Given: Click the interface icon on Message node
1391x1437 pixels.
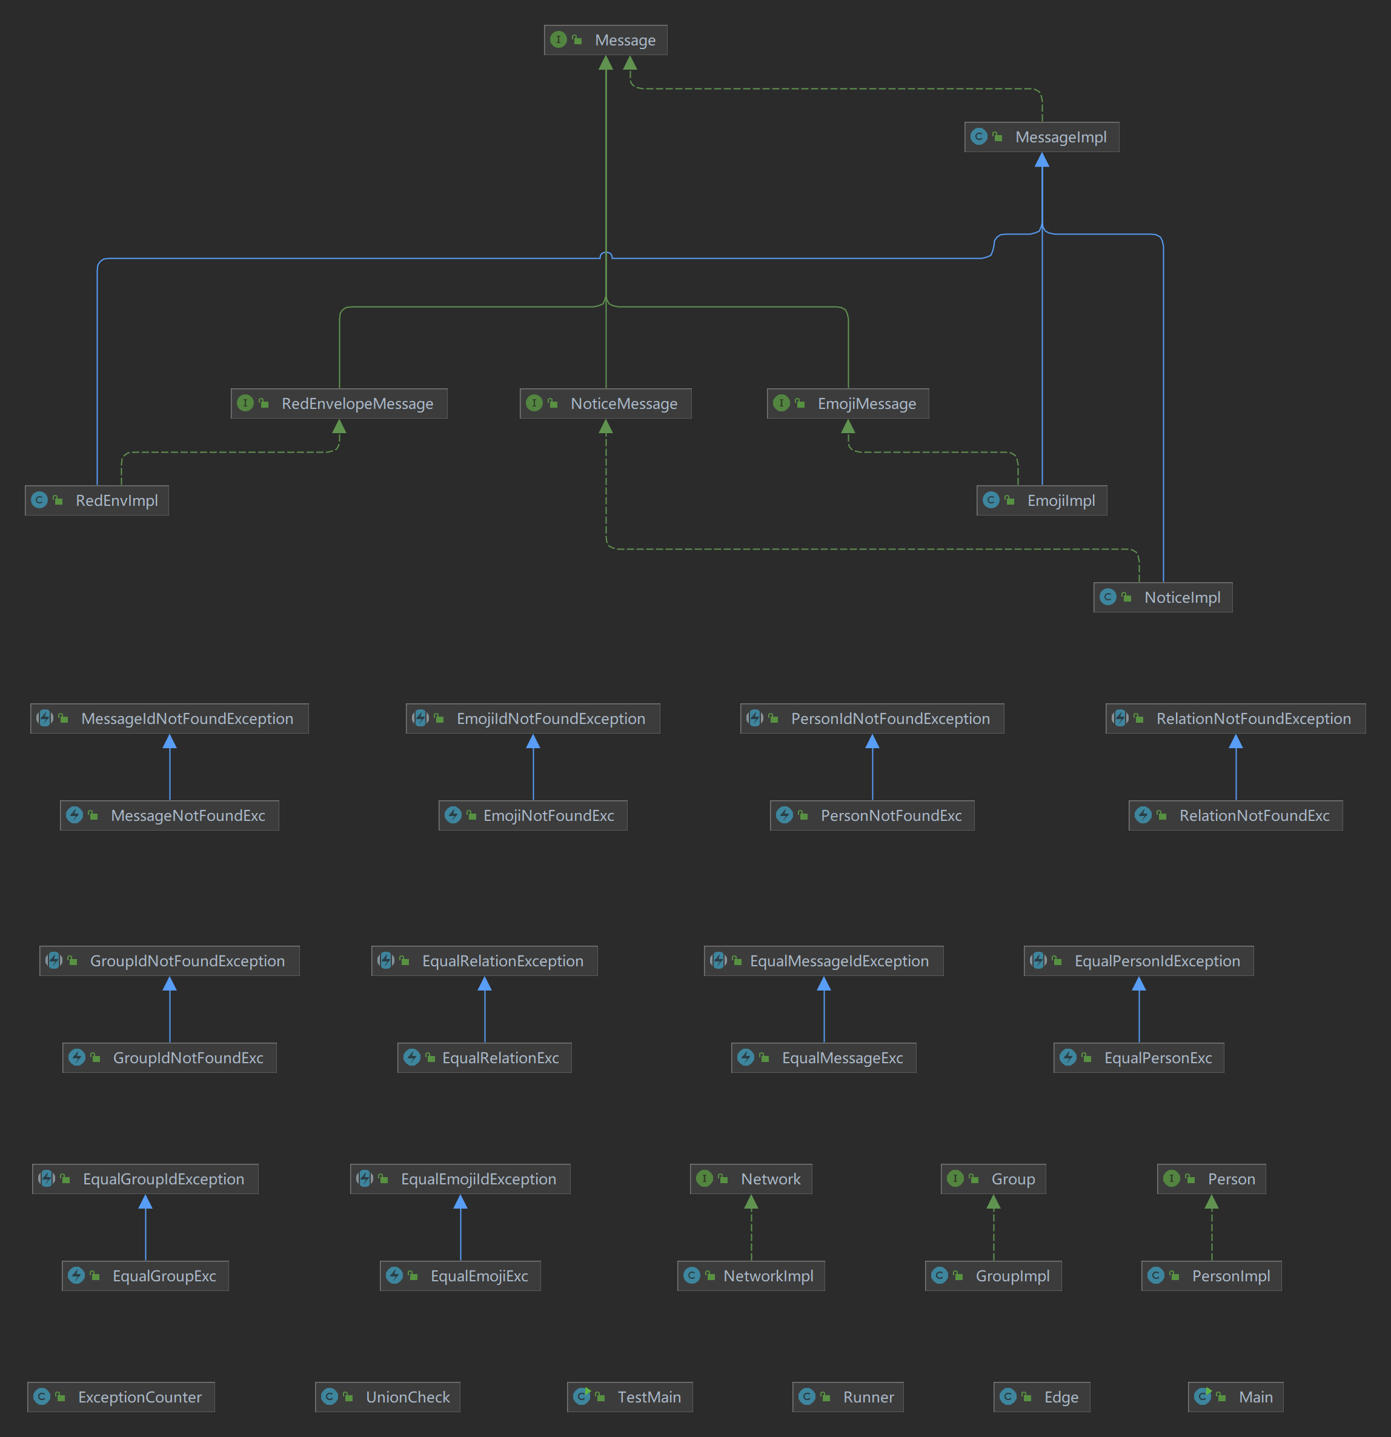Looking at the screenshot, I should [x=559, y=39].
